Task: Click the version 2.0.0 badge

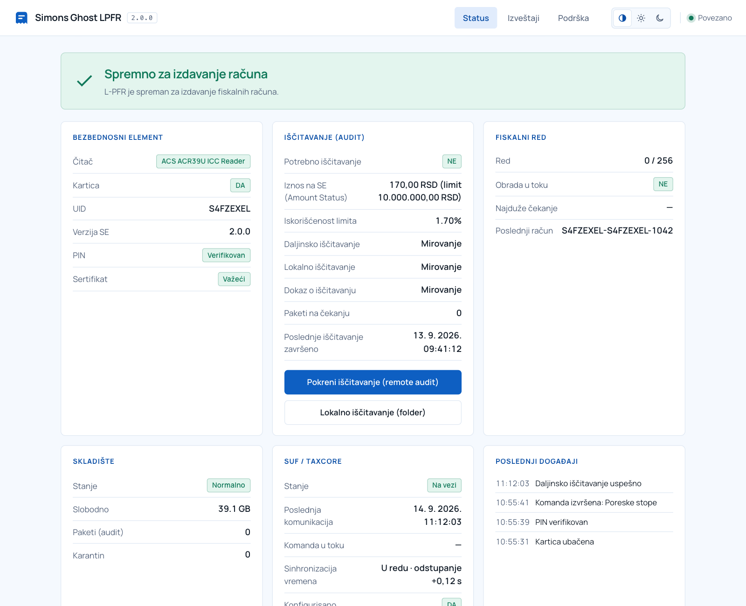Action: (142, 18)
